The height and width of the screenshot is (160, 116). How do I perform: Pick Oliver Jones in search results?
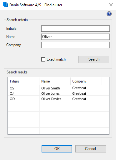[50, 93]
